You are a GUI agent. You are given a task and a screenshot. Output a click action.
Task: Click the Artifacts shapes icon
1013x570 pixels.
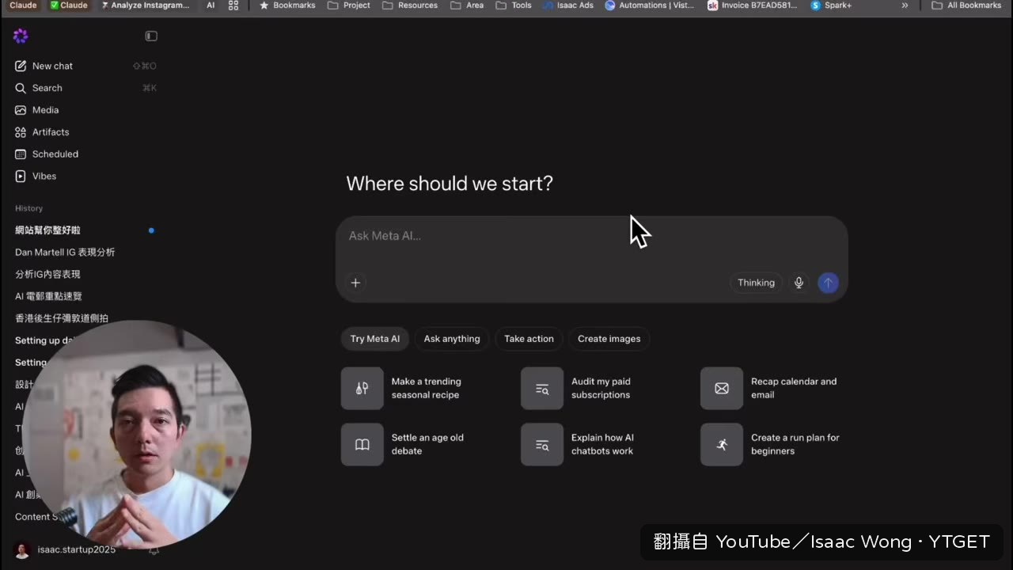click(x=21, y=132)
